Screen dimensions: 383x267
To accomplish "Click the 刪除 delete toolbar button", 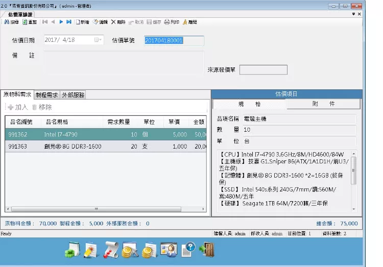I will click(118, 22).
